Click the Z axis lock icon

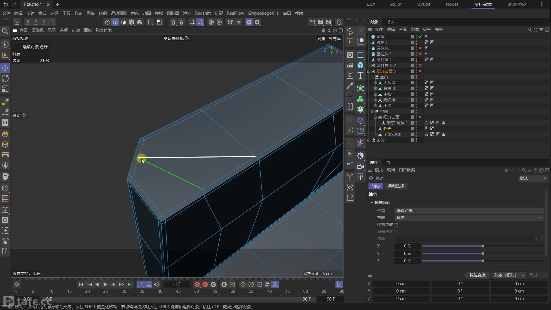pyautogui.click(x=44, y=22)
